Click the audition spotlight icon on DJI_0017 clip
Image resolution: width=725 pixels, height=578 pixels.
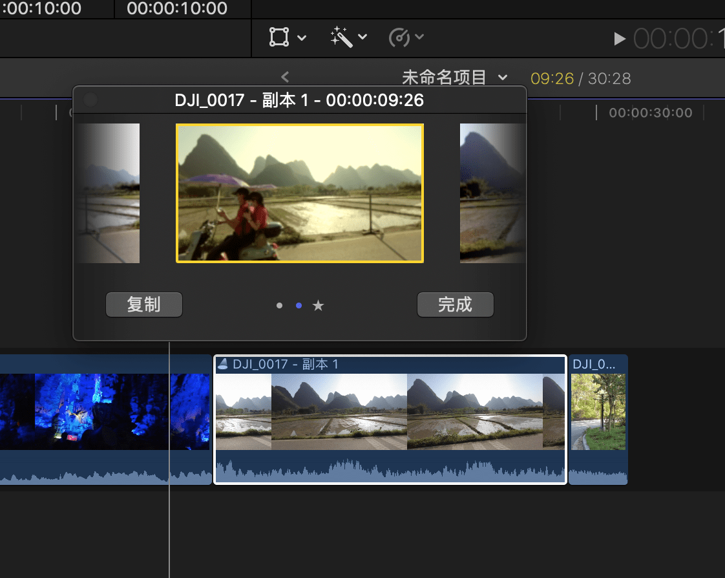pyautogui.click(x=223, y=364)
